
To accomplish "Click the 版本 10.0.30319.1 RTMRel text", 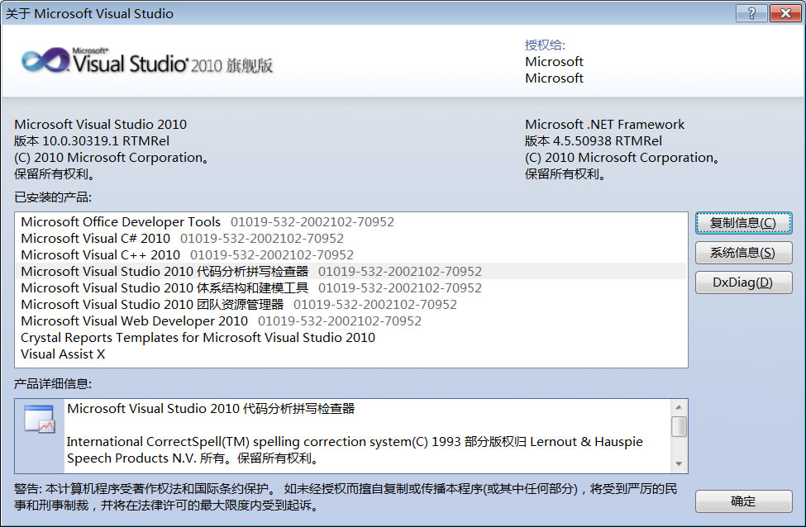I will (x=92, y=140).
